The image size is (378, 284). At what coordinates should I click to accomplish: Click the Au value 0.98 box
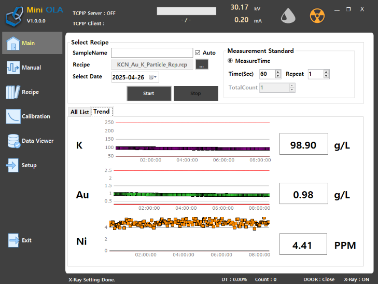303,193
